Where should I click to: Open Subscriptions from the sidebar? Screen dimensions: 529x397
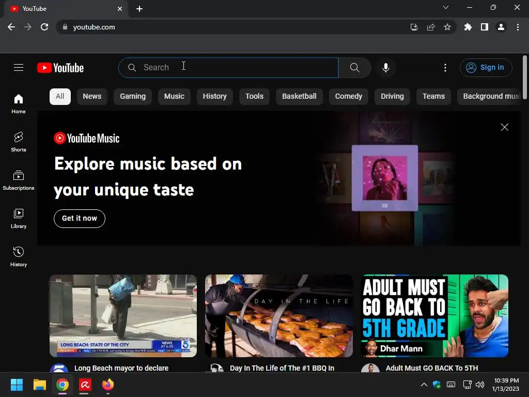click(19, 180)
